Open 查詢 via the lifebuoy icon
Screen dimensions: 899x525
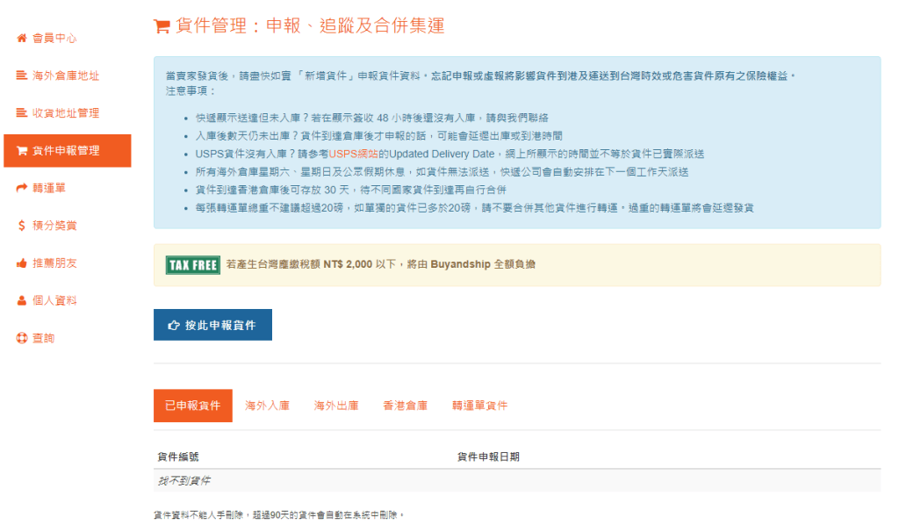(x=22, y=338)
